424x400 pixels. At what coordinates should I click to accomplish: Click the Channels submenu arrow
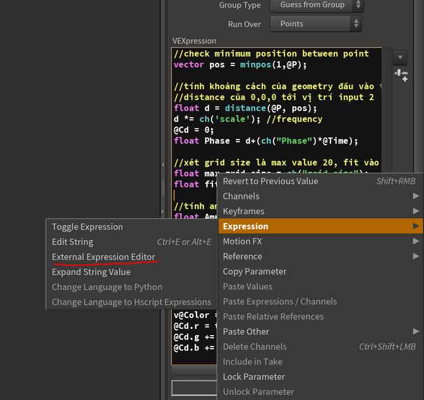[x=416, y=196]
